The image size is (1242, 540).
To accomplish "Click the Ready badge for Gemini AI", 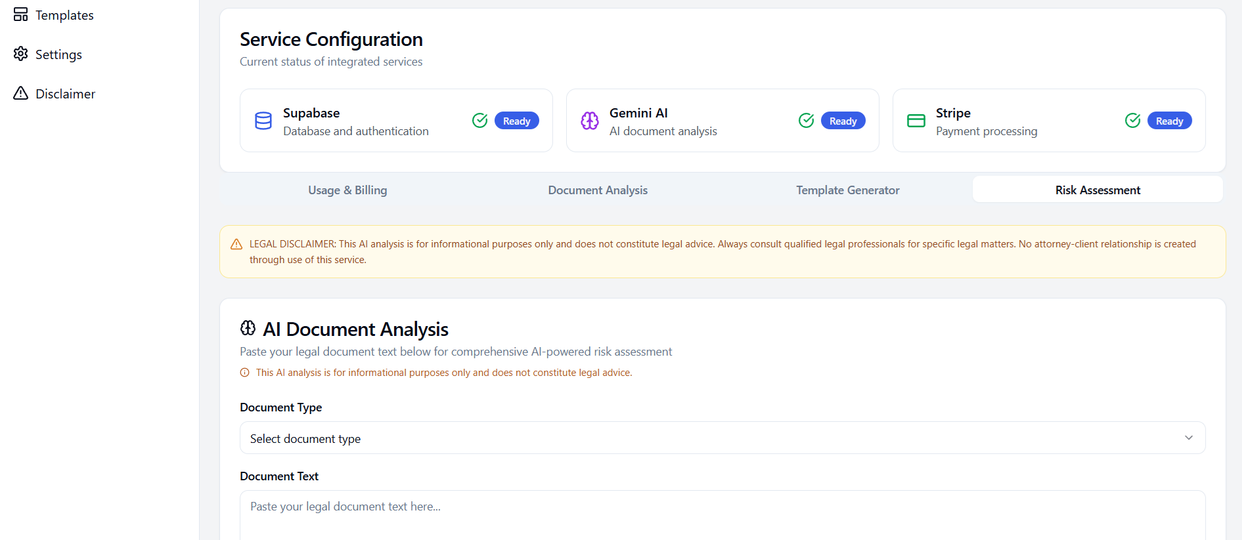I will click(x=843, y=121).
